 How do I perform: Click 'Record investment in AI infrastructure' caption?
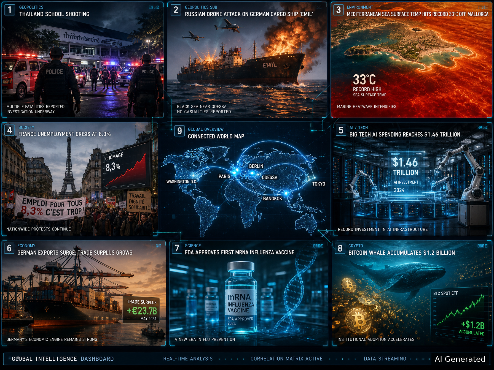(383, 229)
